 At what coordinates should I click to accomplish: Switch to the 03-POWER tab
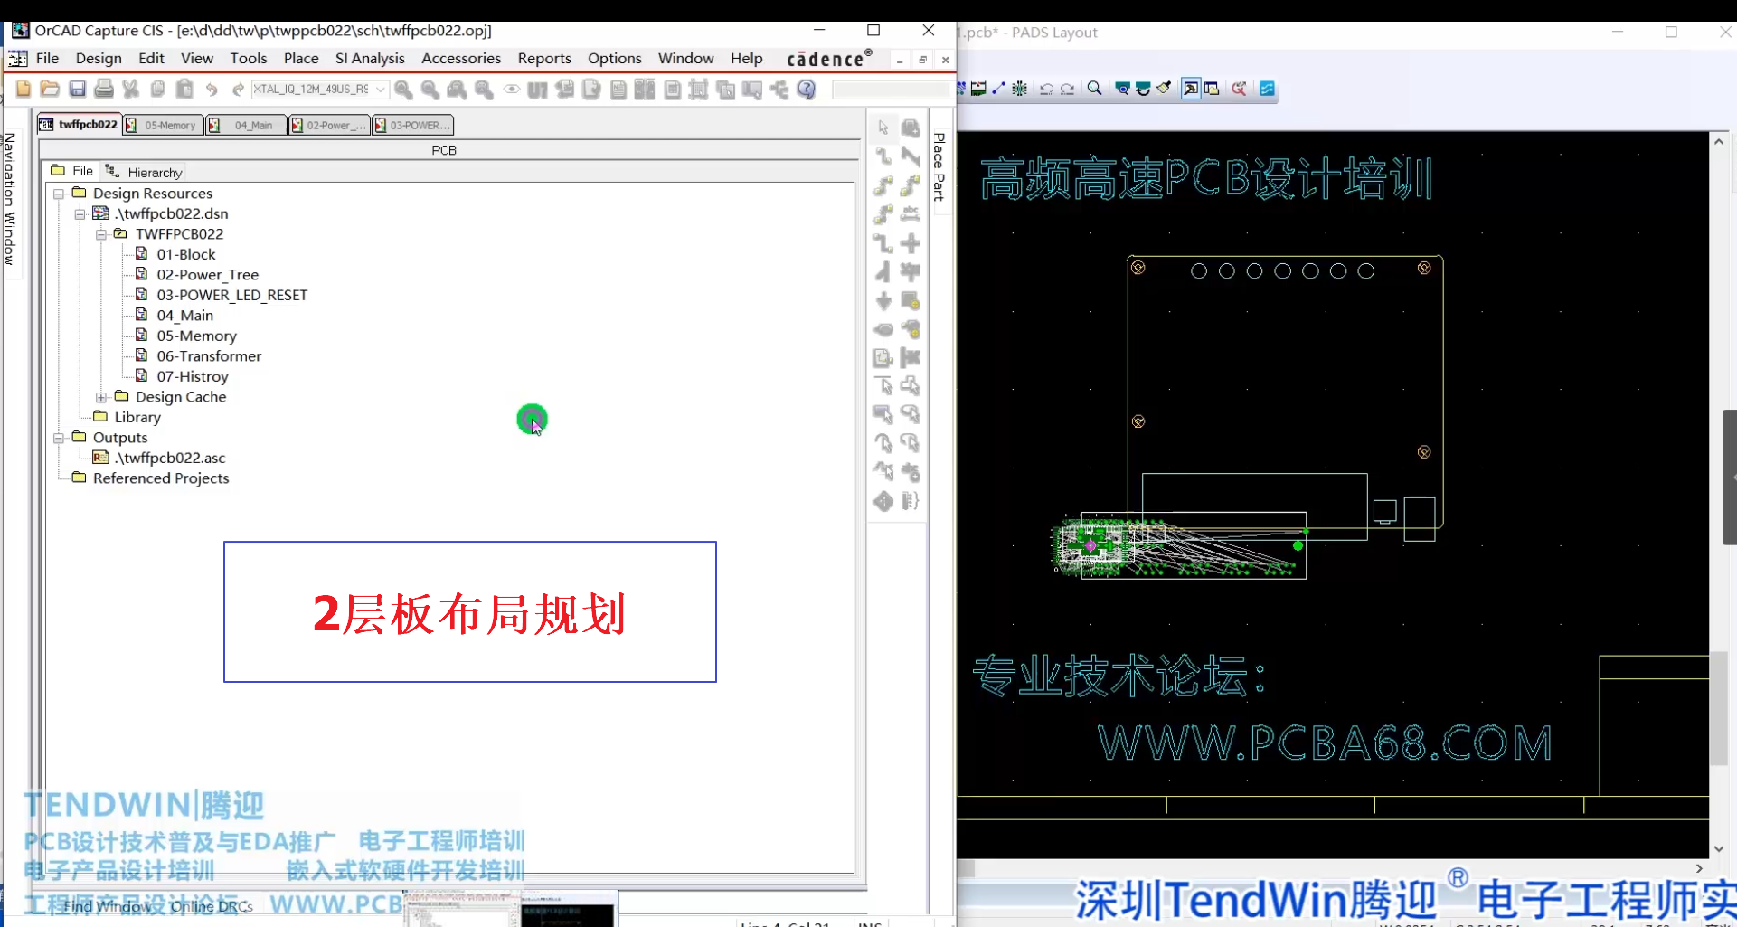412,125
